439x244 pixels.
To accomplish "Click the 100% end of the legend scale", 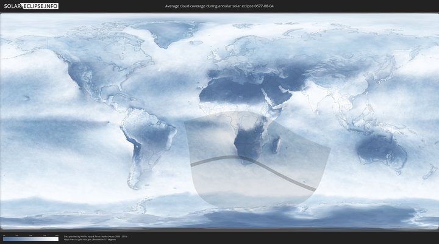I will [57, 239].
